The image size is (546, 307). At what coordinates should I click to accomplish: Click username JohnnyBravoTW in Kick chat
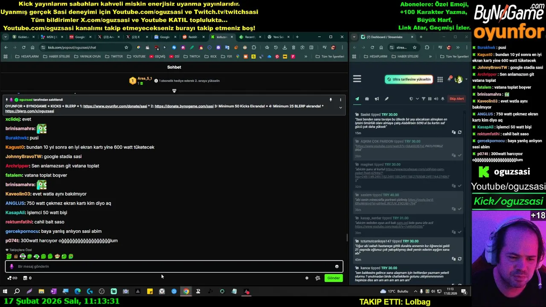click(23, 156)
